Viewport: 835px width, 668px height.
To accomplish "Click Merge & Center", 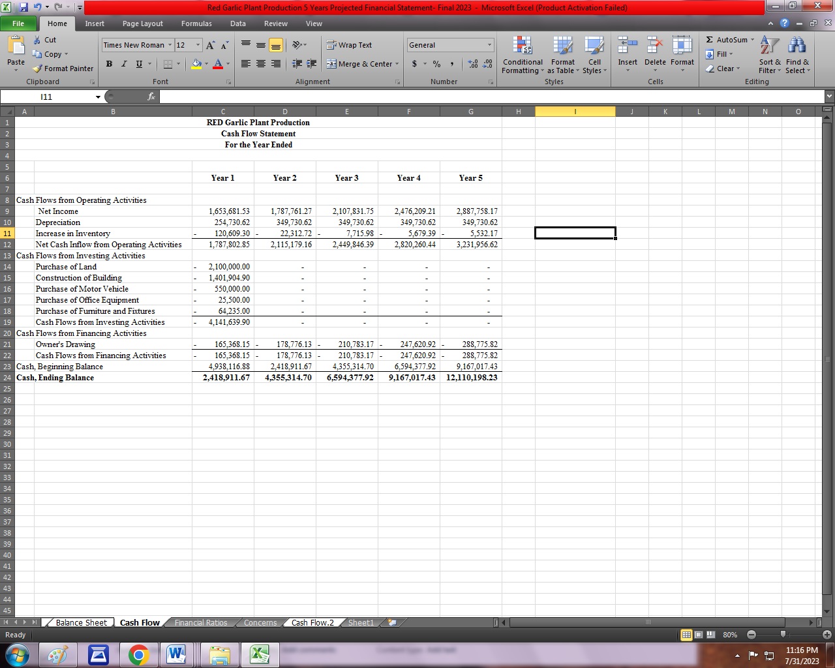I will coord(359,64).
